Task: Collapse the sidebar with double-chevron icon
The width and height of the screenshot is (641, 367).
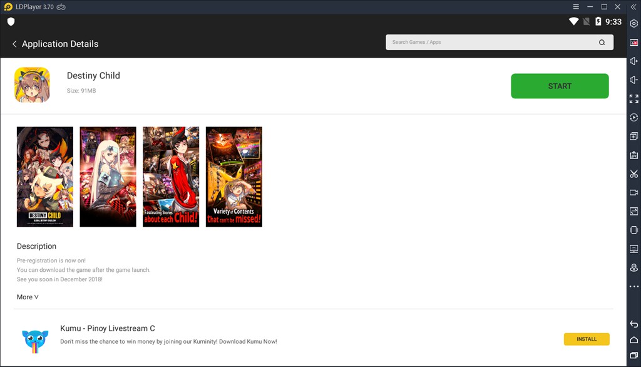Action: 633,7
